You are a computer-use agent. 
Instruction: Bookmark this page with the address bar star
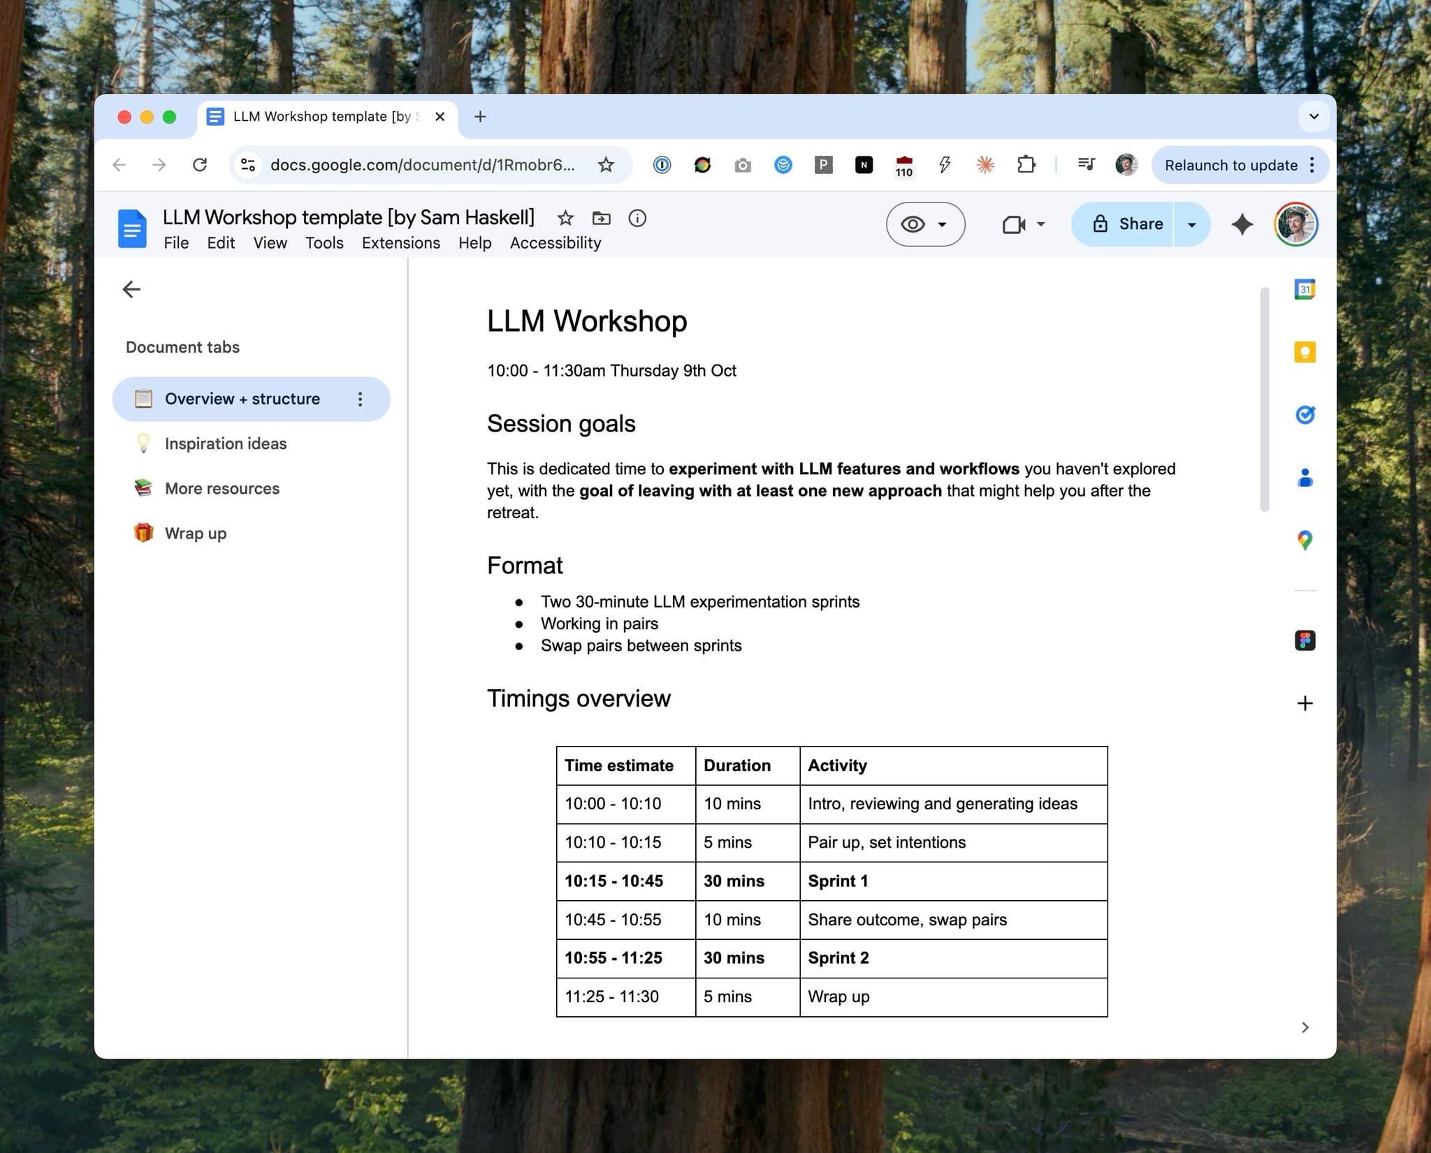coord(606,165)
